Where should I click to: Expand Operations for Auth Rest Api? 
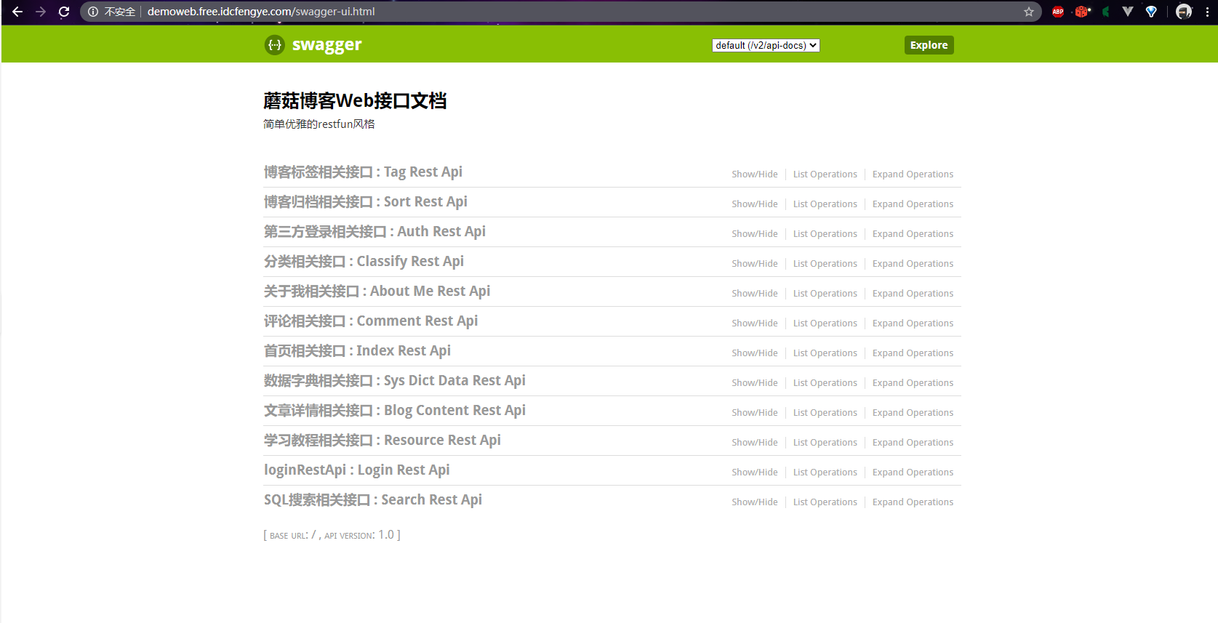click(913, 234)
